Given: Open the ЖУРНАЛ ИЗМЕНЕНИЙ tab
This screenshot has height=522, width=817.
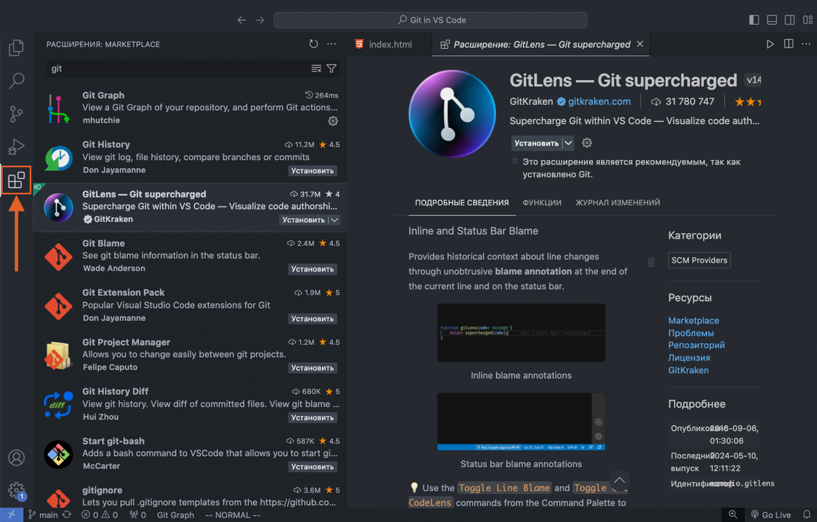Looking at the screenshot, I should coord(618,202).
